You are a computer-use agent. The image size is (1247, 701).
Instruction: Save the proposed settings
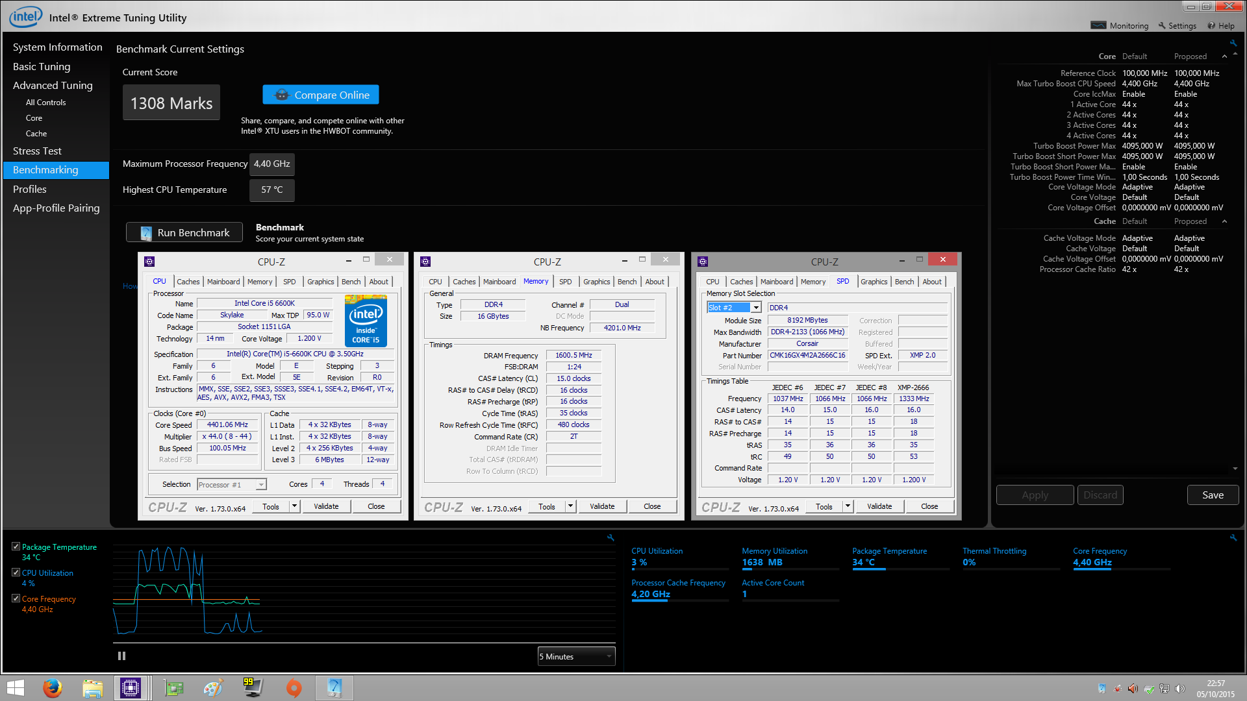[x=1213, y=495]
